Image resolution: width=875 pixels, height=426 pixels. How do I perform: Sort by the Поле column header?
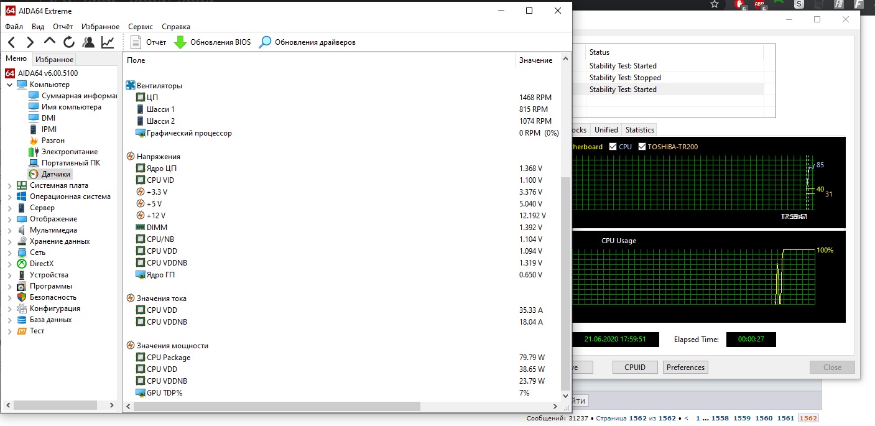(319, 60)
